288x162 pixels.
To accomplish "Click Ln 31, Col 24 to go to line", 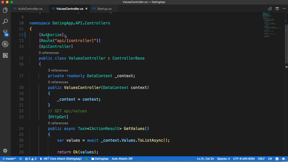I will [205, 159].
